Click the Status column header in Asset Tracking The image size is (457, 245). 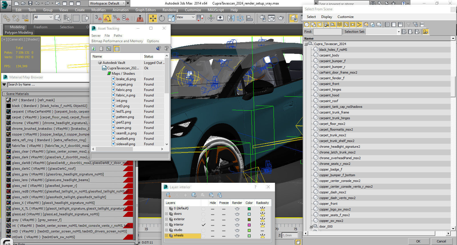pos(153,56)
